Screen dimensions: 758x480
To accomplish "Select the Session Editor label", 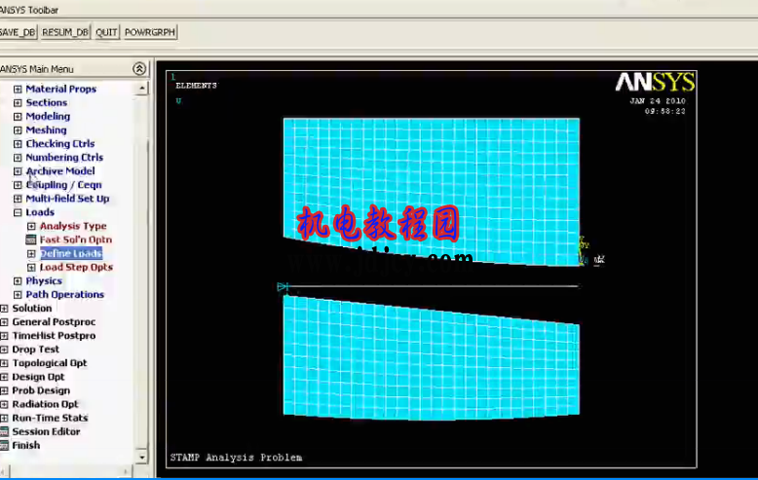I will 46,431.
